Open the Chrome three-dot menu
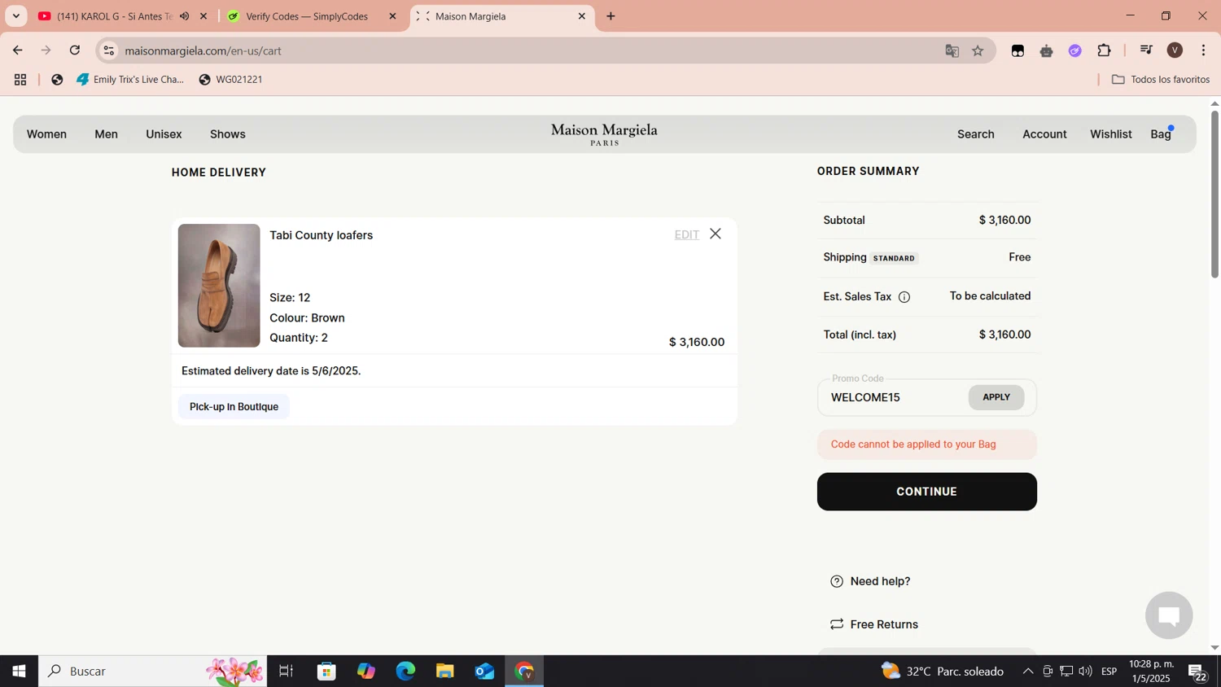Image resolution: width=1221 pixels, height=687 pixels. tap(1203, 50)
